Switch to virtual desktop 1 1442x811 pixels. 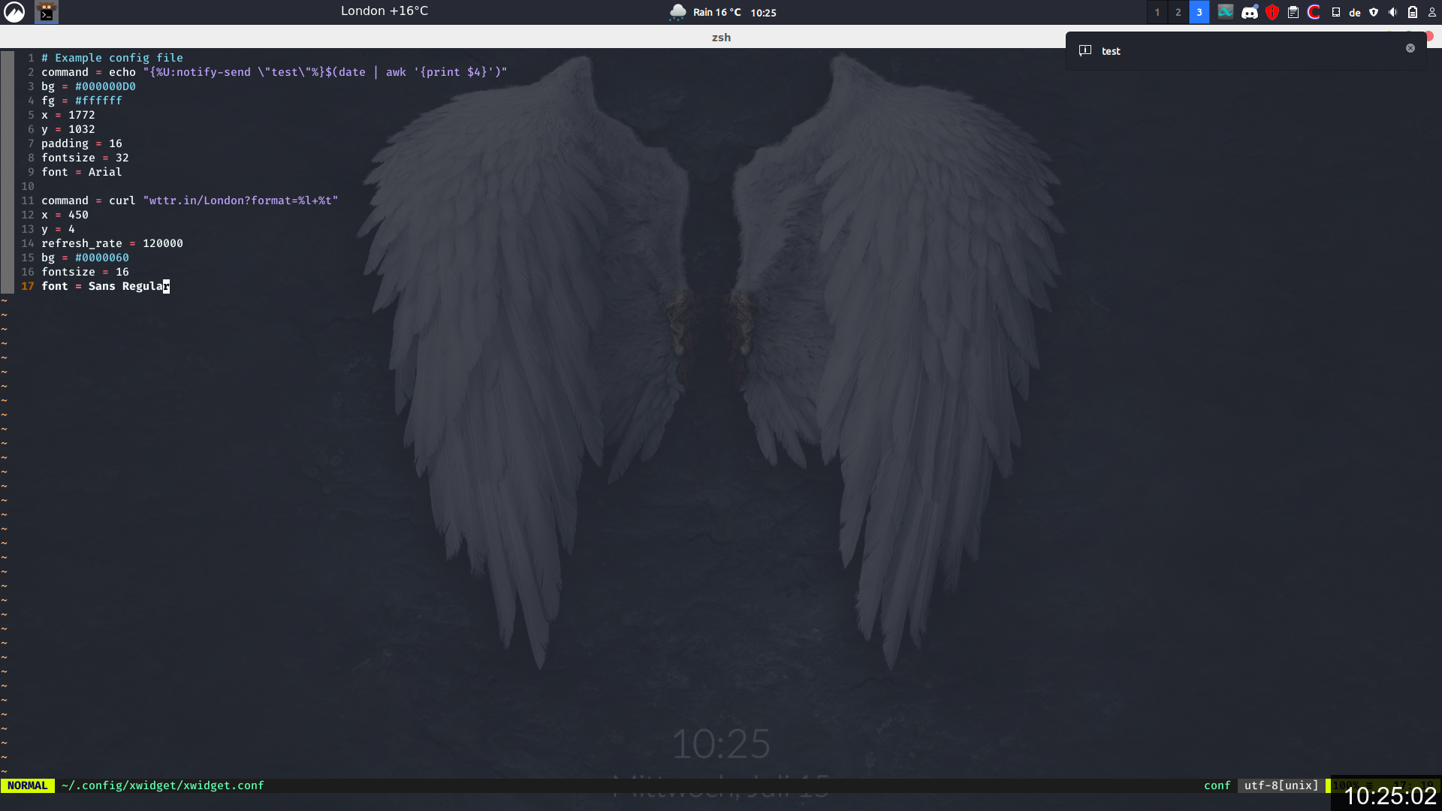coord(1157,12)
